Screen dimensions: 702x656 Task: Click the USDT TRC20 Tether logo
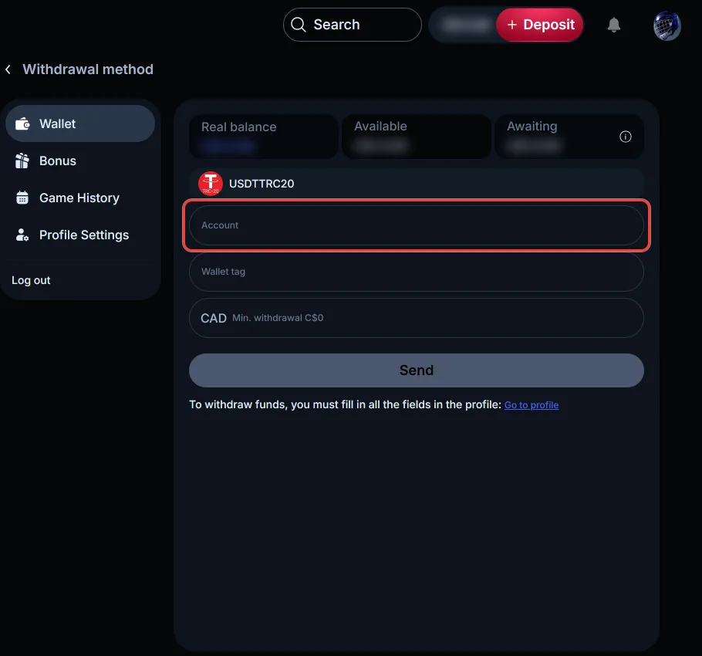(211, 184)
